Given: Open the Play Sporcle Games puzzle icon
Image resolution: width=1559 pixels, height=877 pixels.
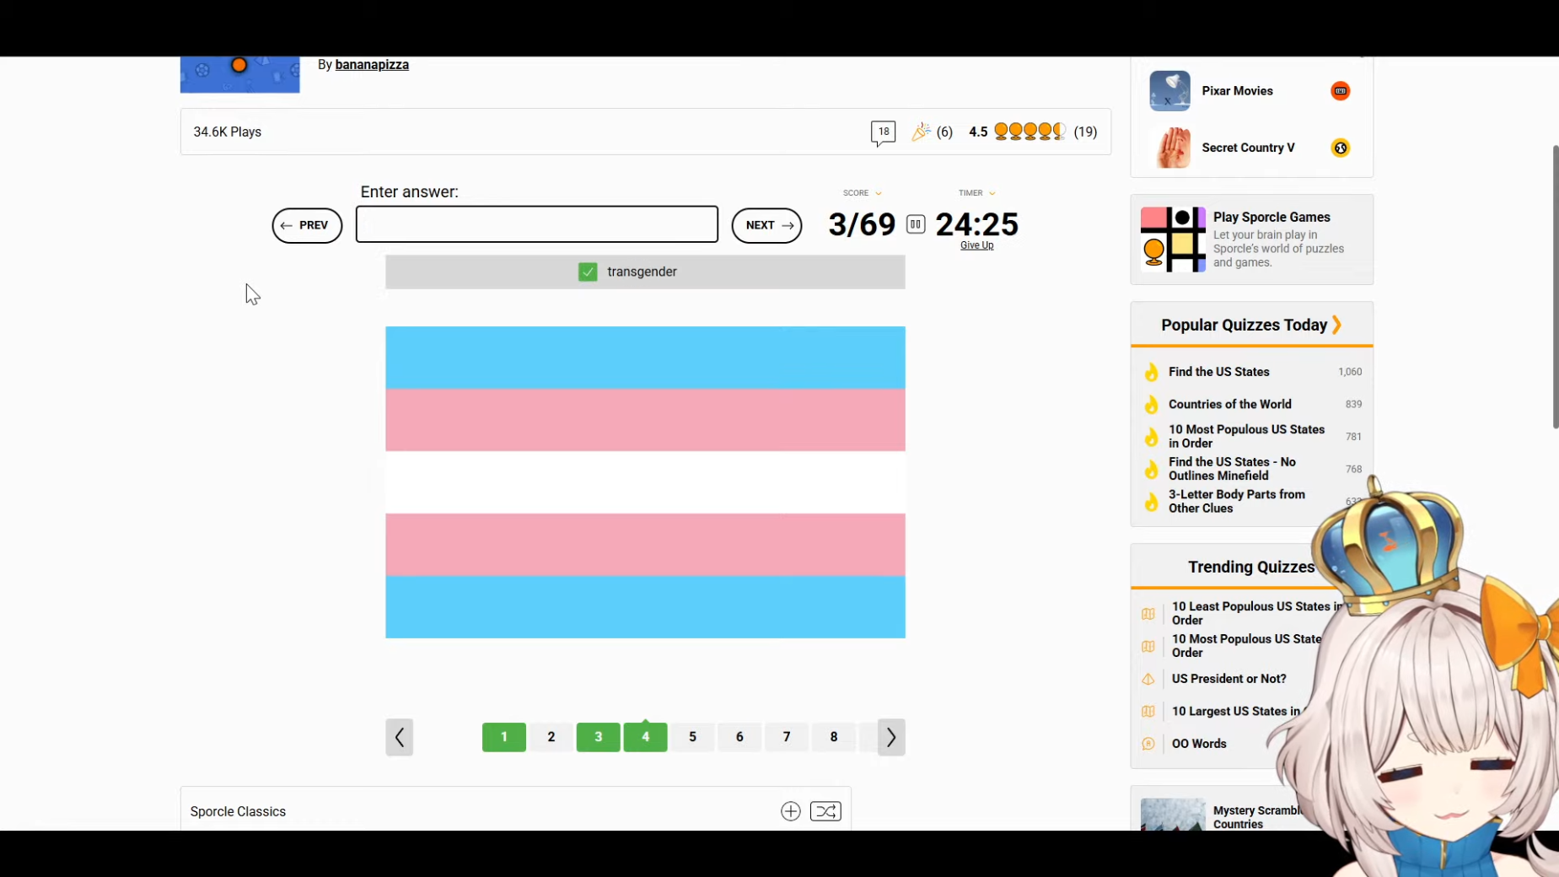Looking at the screenshot, I should (1173, 239).
